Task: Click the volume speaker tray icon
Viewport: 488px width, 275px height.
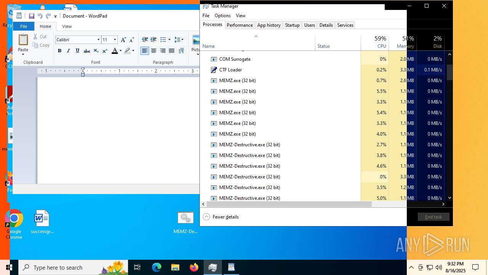Action: (438, 267)
